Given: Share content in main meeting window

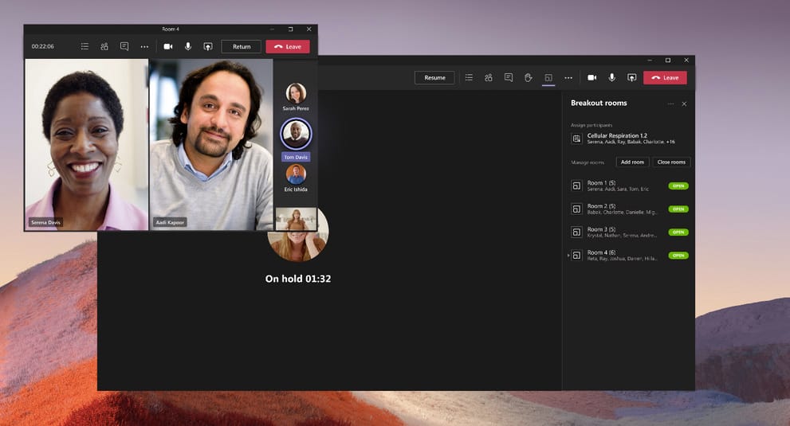Looking at the screenshot, I should (632, 77).
